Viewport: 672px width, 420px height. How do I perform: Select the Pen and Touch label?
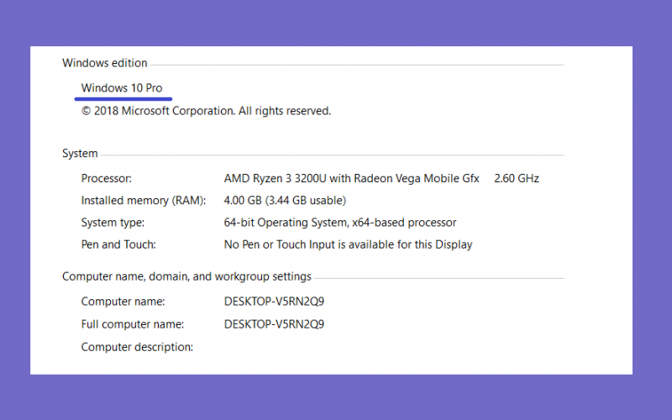[118, 244]
